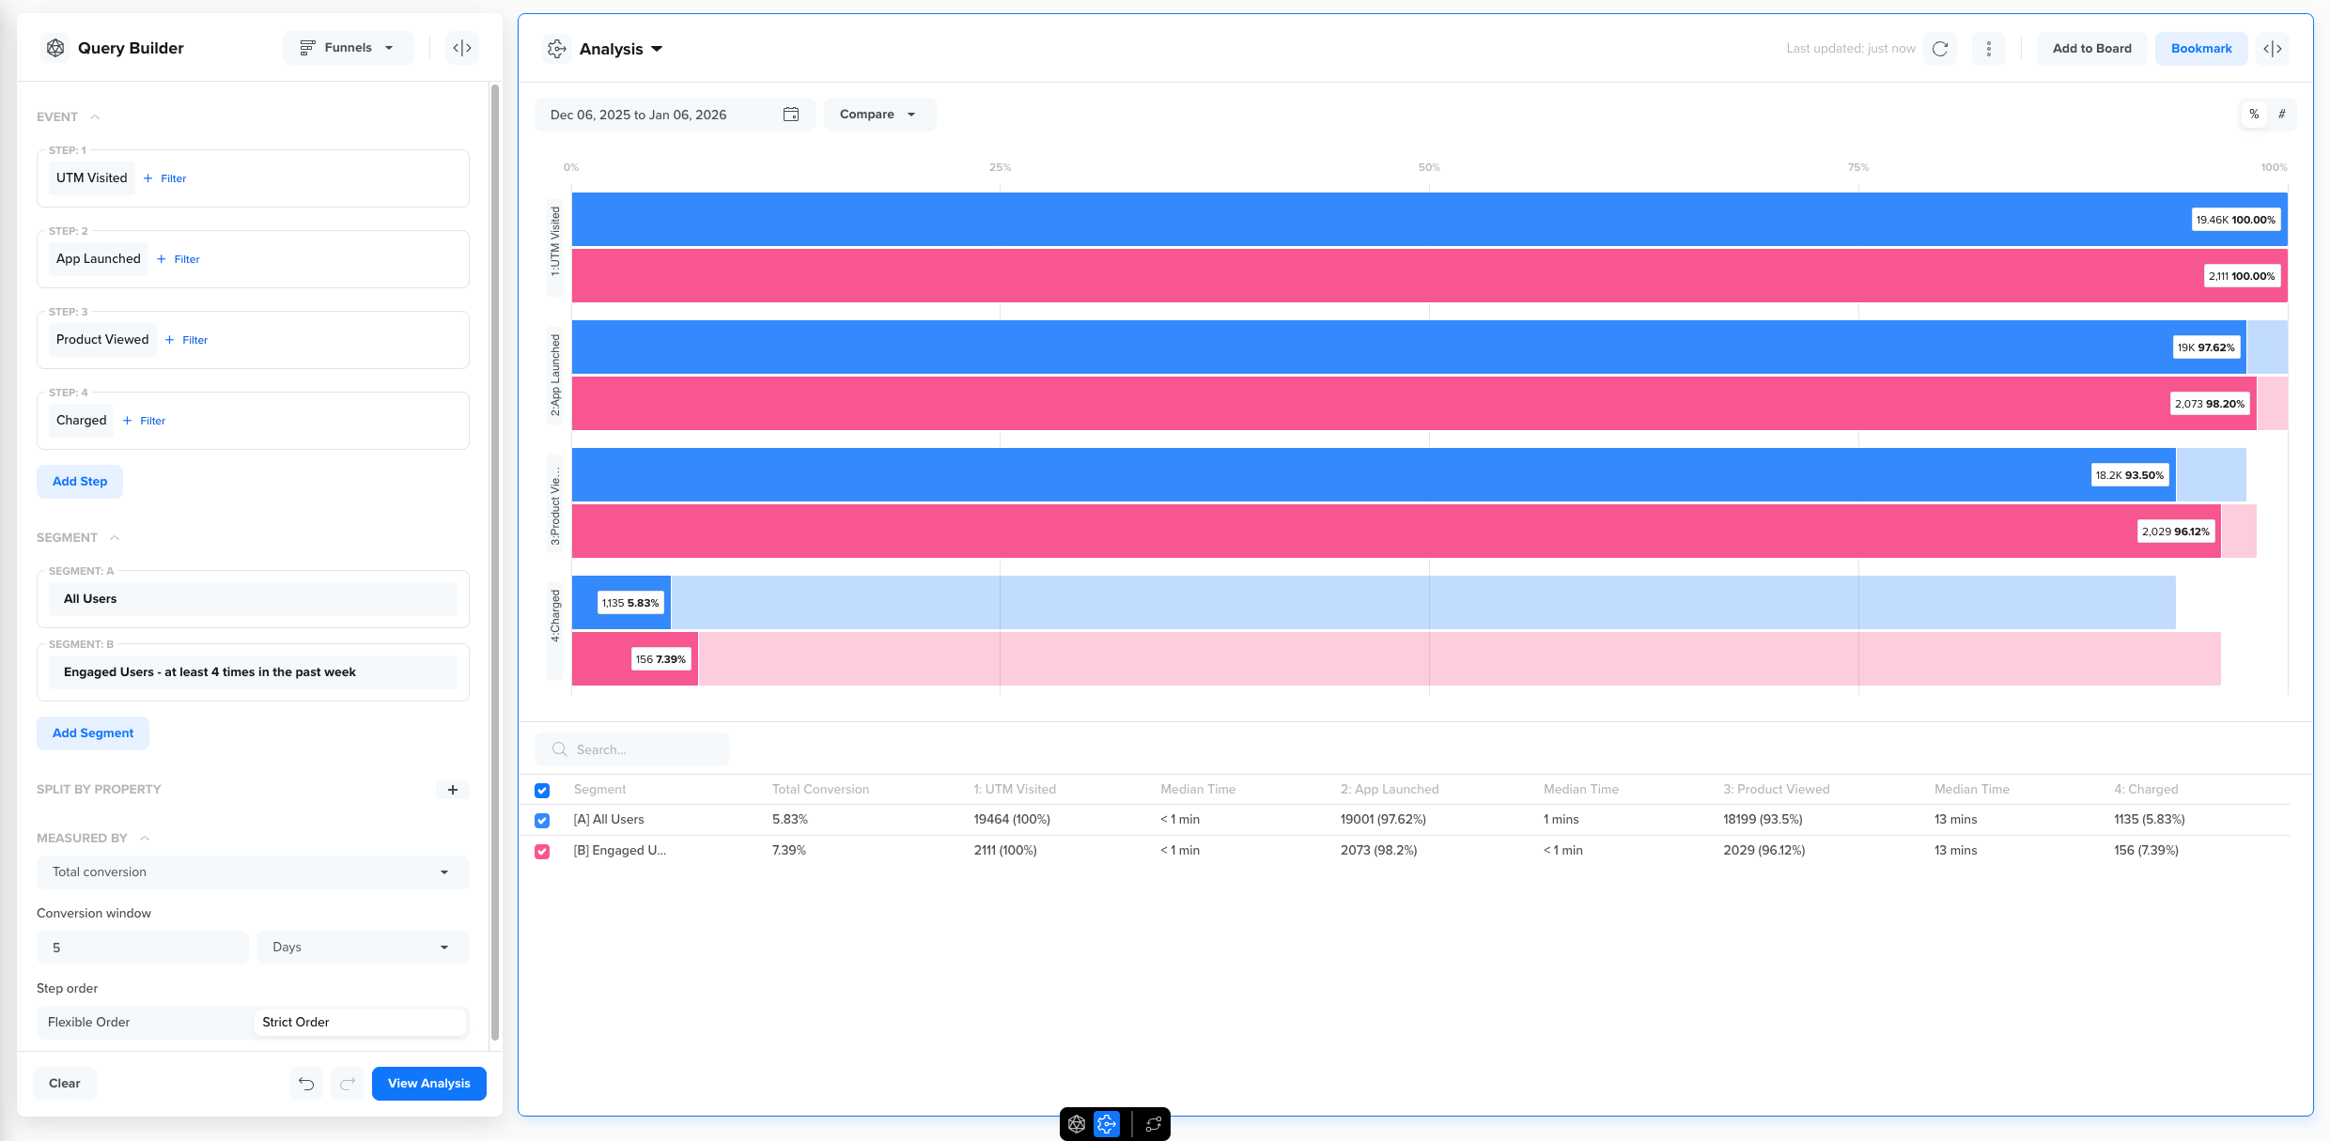Collapse the Query Builder panel icon
The height and width of the screenshot is (1141, 2330).
[462, 48]
